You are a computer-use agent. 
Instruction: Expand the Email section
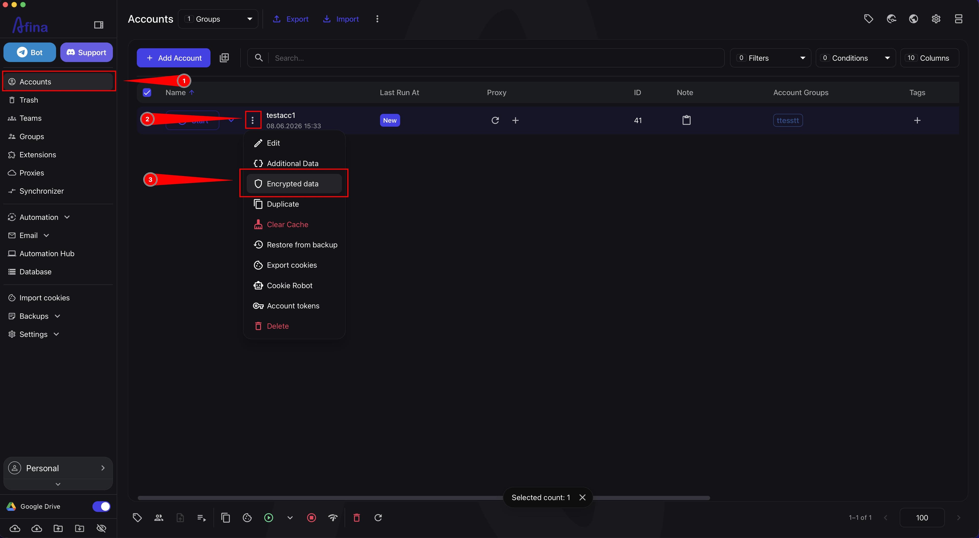[x=58, y=235]
